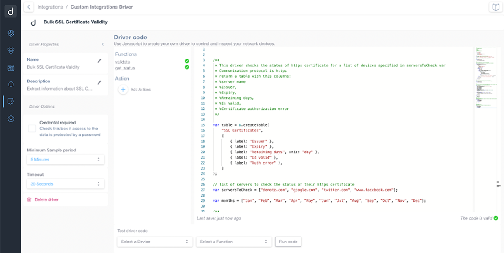Edit the driver Name with pencil icon
Screen dimensions: 504x253
pyautogui.click(x=99, y=61)
